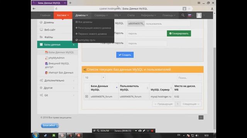
Task: Click the recorder zoom magnifier icon
Action: tap(98, 131)
